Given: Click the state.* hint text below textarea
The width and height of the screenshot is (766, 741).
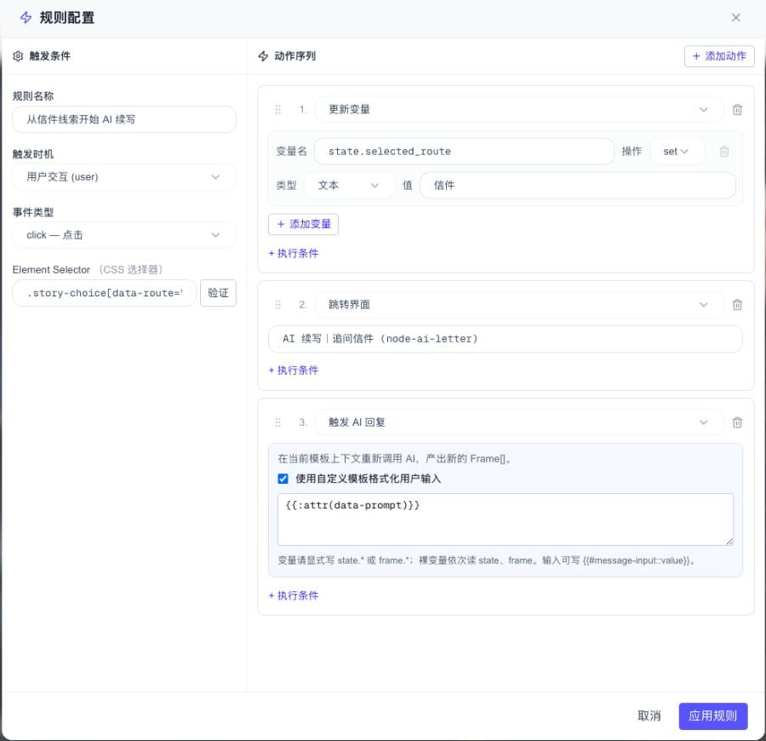Looking at the screenshot, I should (x=486, y=560).
